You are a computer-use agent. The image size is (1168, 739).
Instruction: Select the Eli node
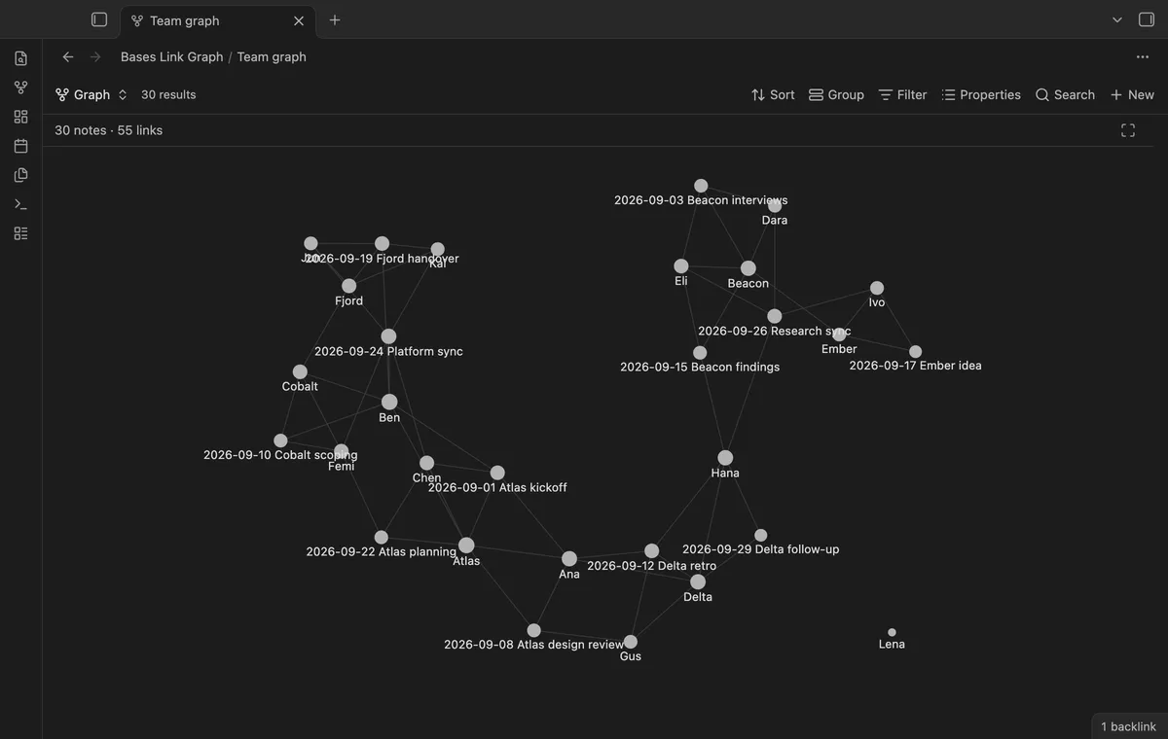681,266
